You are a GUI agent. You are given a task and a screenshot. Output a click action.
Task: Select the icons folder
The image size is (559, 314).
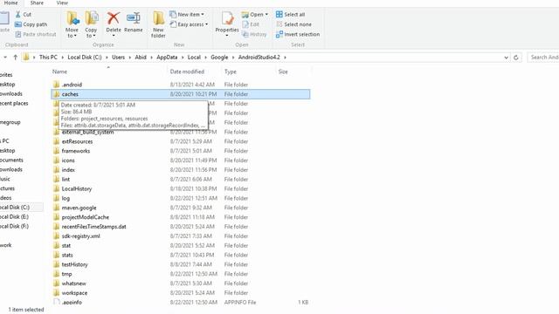(68, 160)
